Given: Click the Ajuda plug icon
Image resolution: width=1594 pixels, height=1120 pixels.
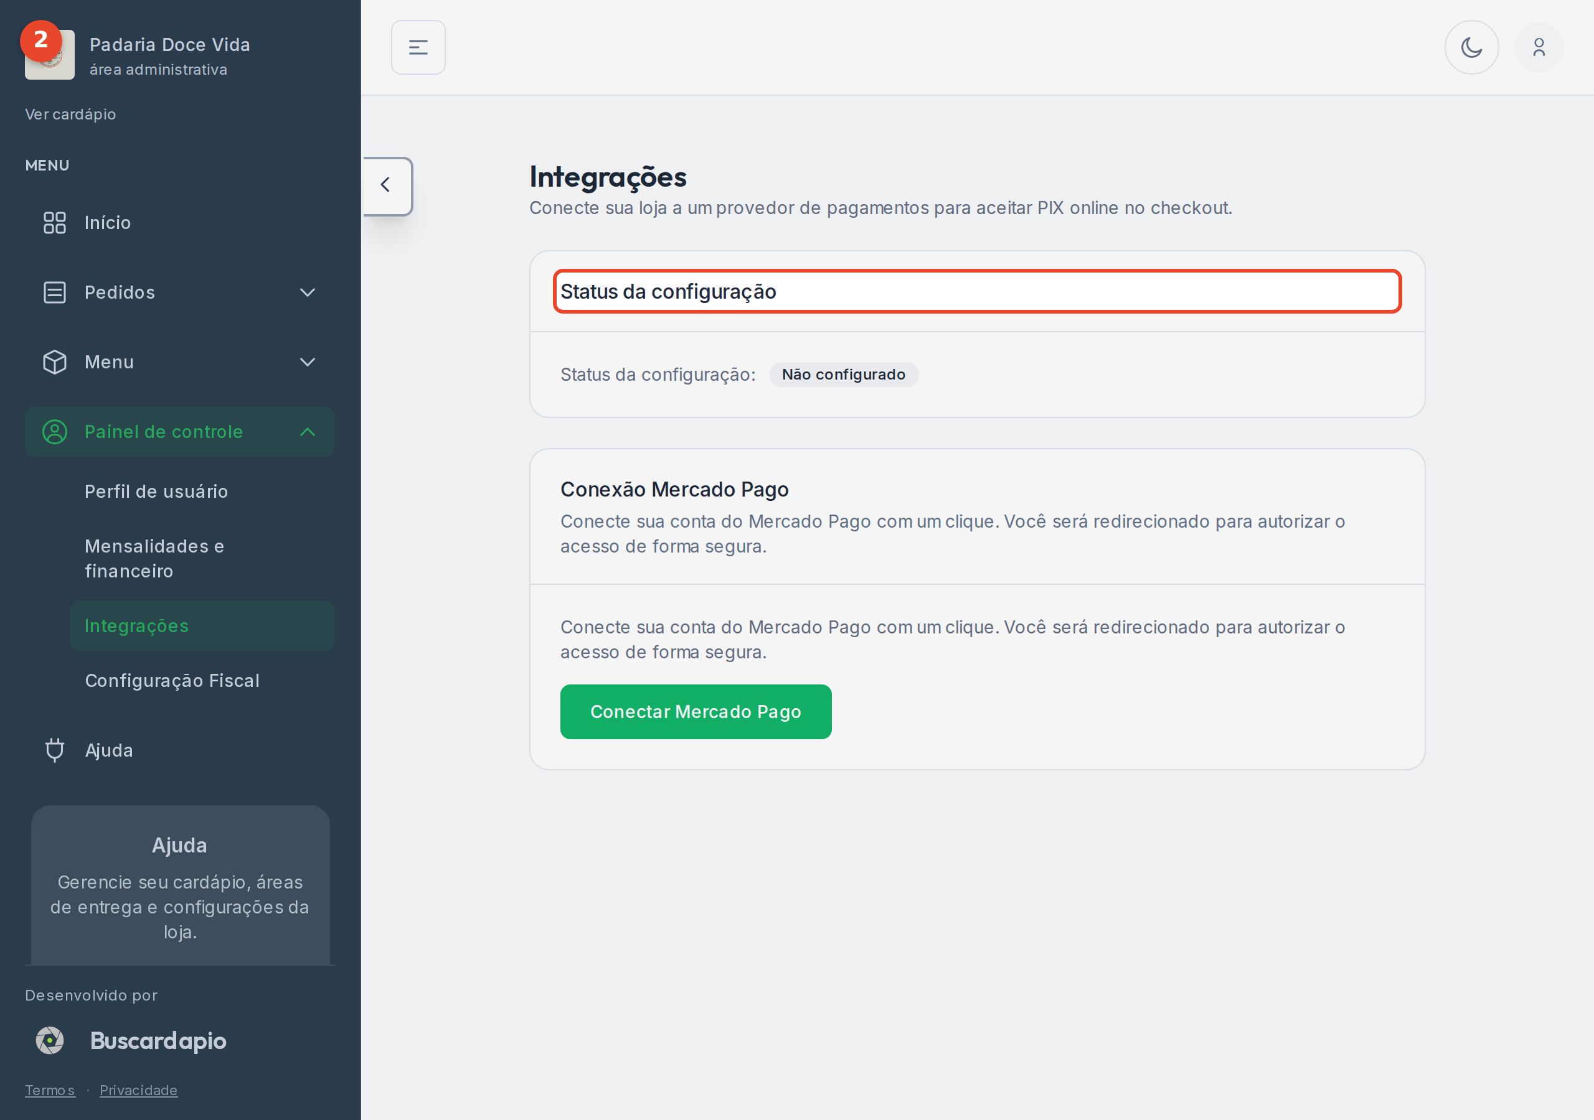Looking at the screenshot, I should [x=54, y=750].
